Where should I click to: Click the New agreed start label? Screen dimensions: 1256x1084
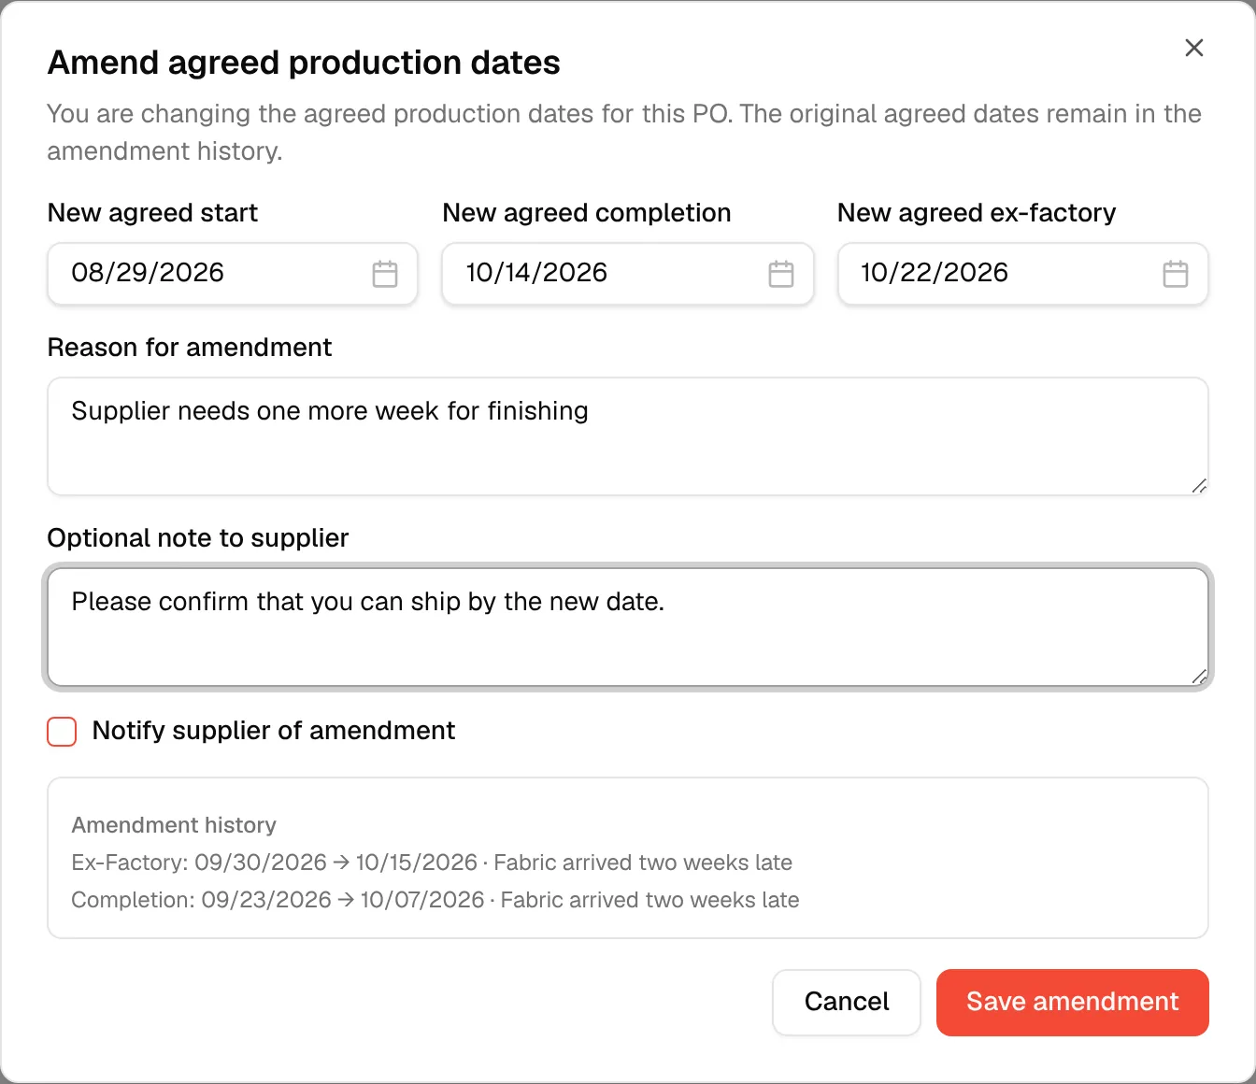tap(152, 213)
